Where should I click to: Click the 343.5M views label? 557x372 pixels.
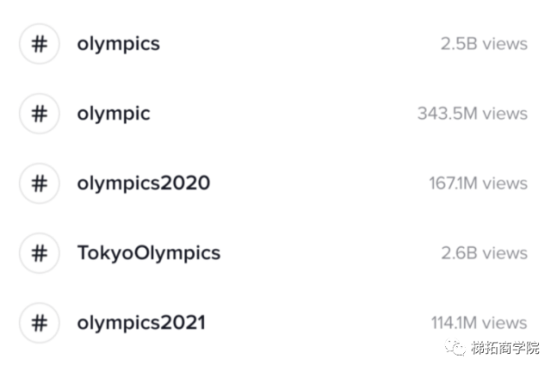(473, 114)
